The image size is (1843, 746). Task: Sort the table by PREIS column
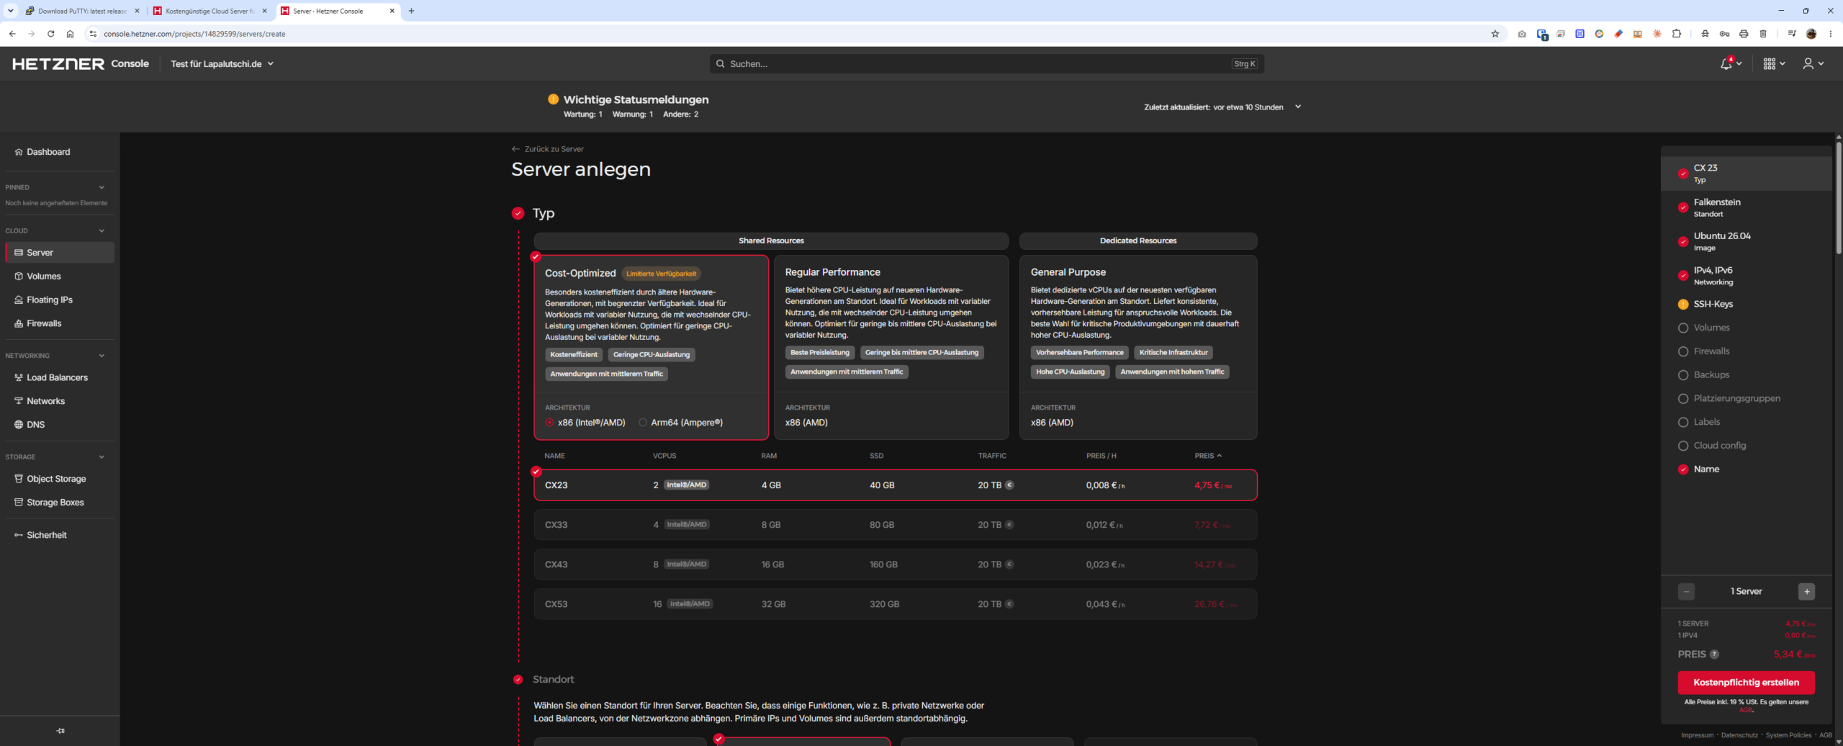1208,456
